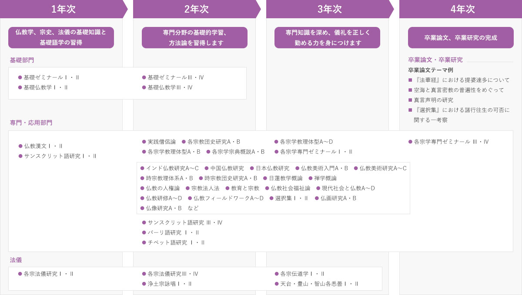Select 各宗伝道学Ⅰ・Ⅱ course
522x295 pixels.
[302, 274]
